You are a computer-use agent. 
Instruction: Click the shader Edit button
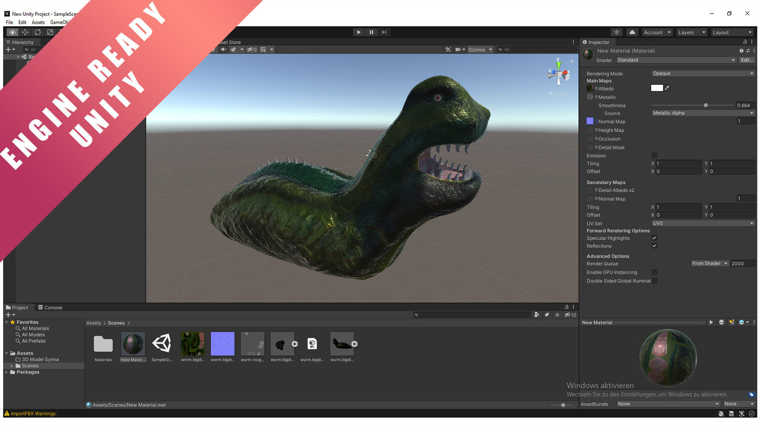coord(747,60)
